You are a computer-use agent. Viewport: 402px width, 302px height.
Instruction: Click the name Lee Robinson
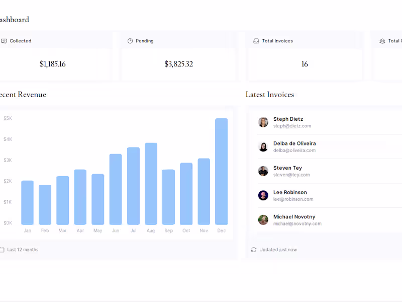tap(290, 192)
